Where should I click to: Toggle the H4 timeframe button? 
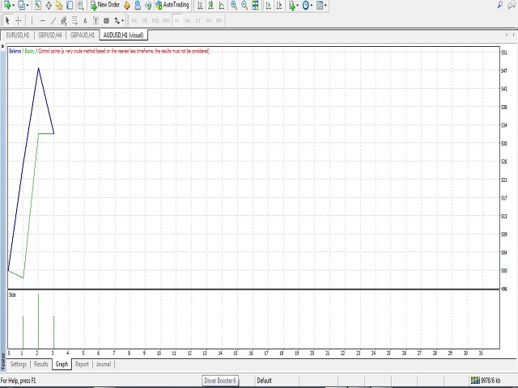[x=187, y=20]
